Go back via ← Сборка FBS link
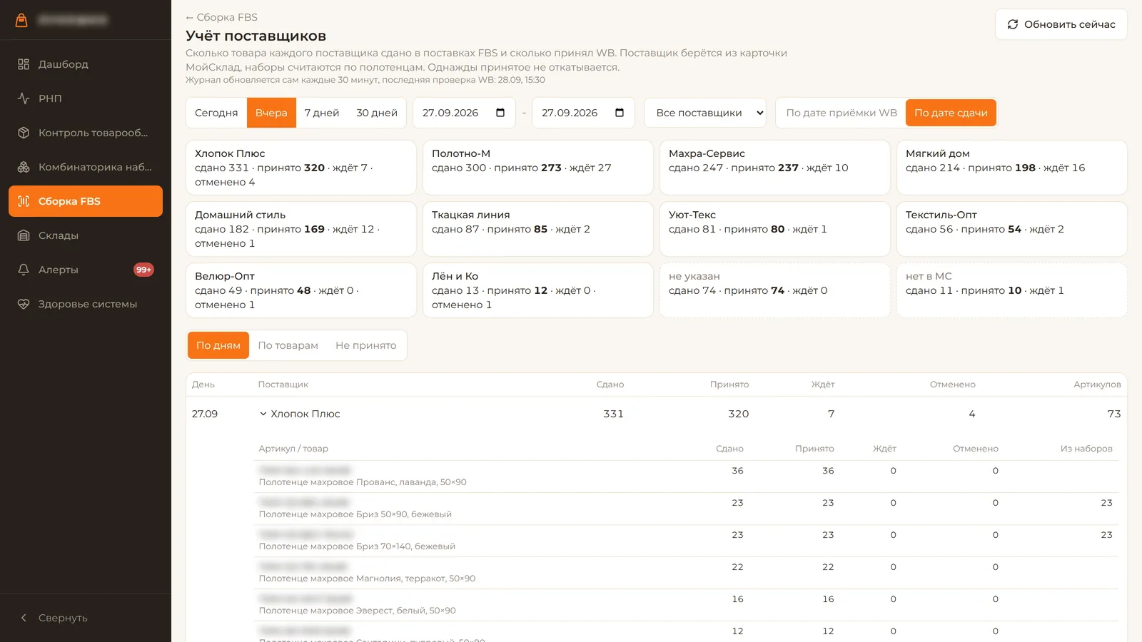 point(221,17)
